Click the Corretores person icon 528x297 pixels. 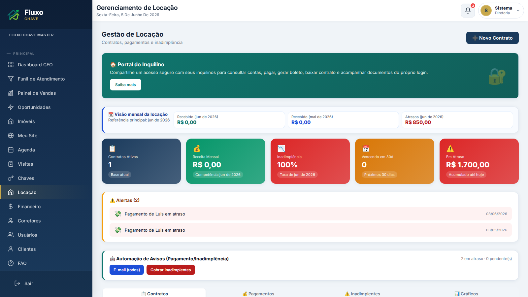[11, 221]
